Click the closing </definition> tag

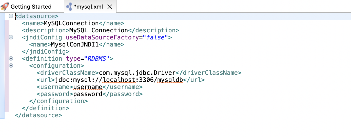tap(46, 108)
